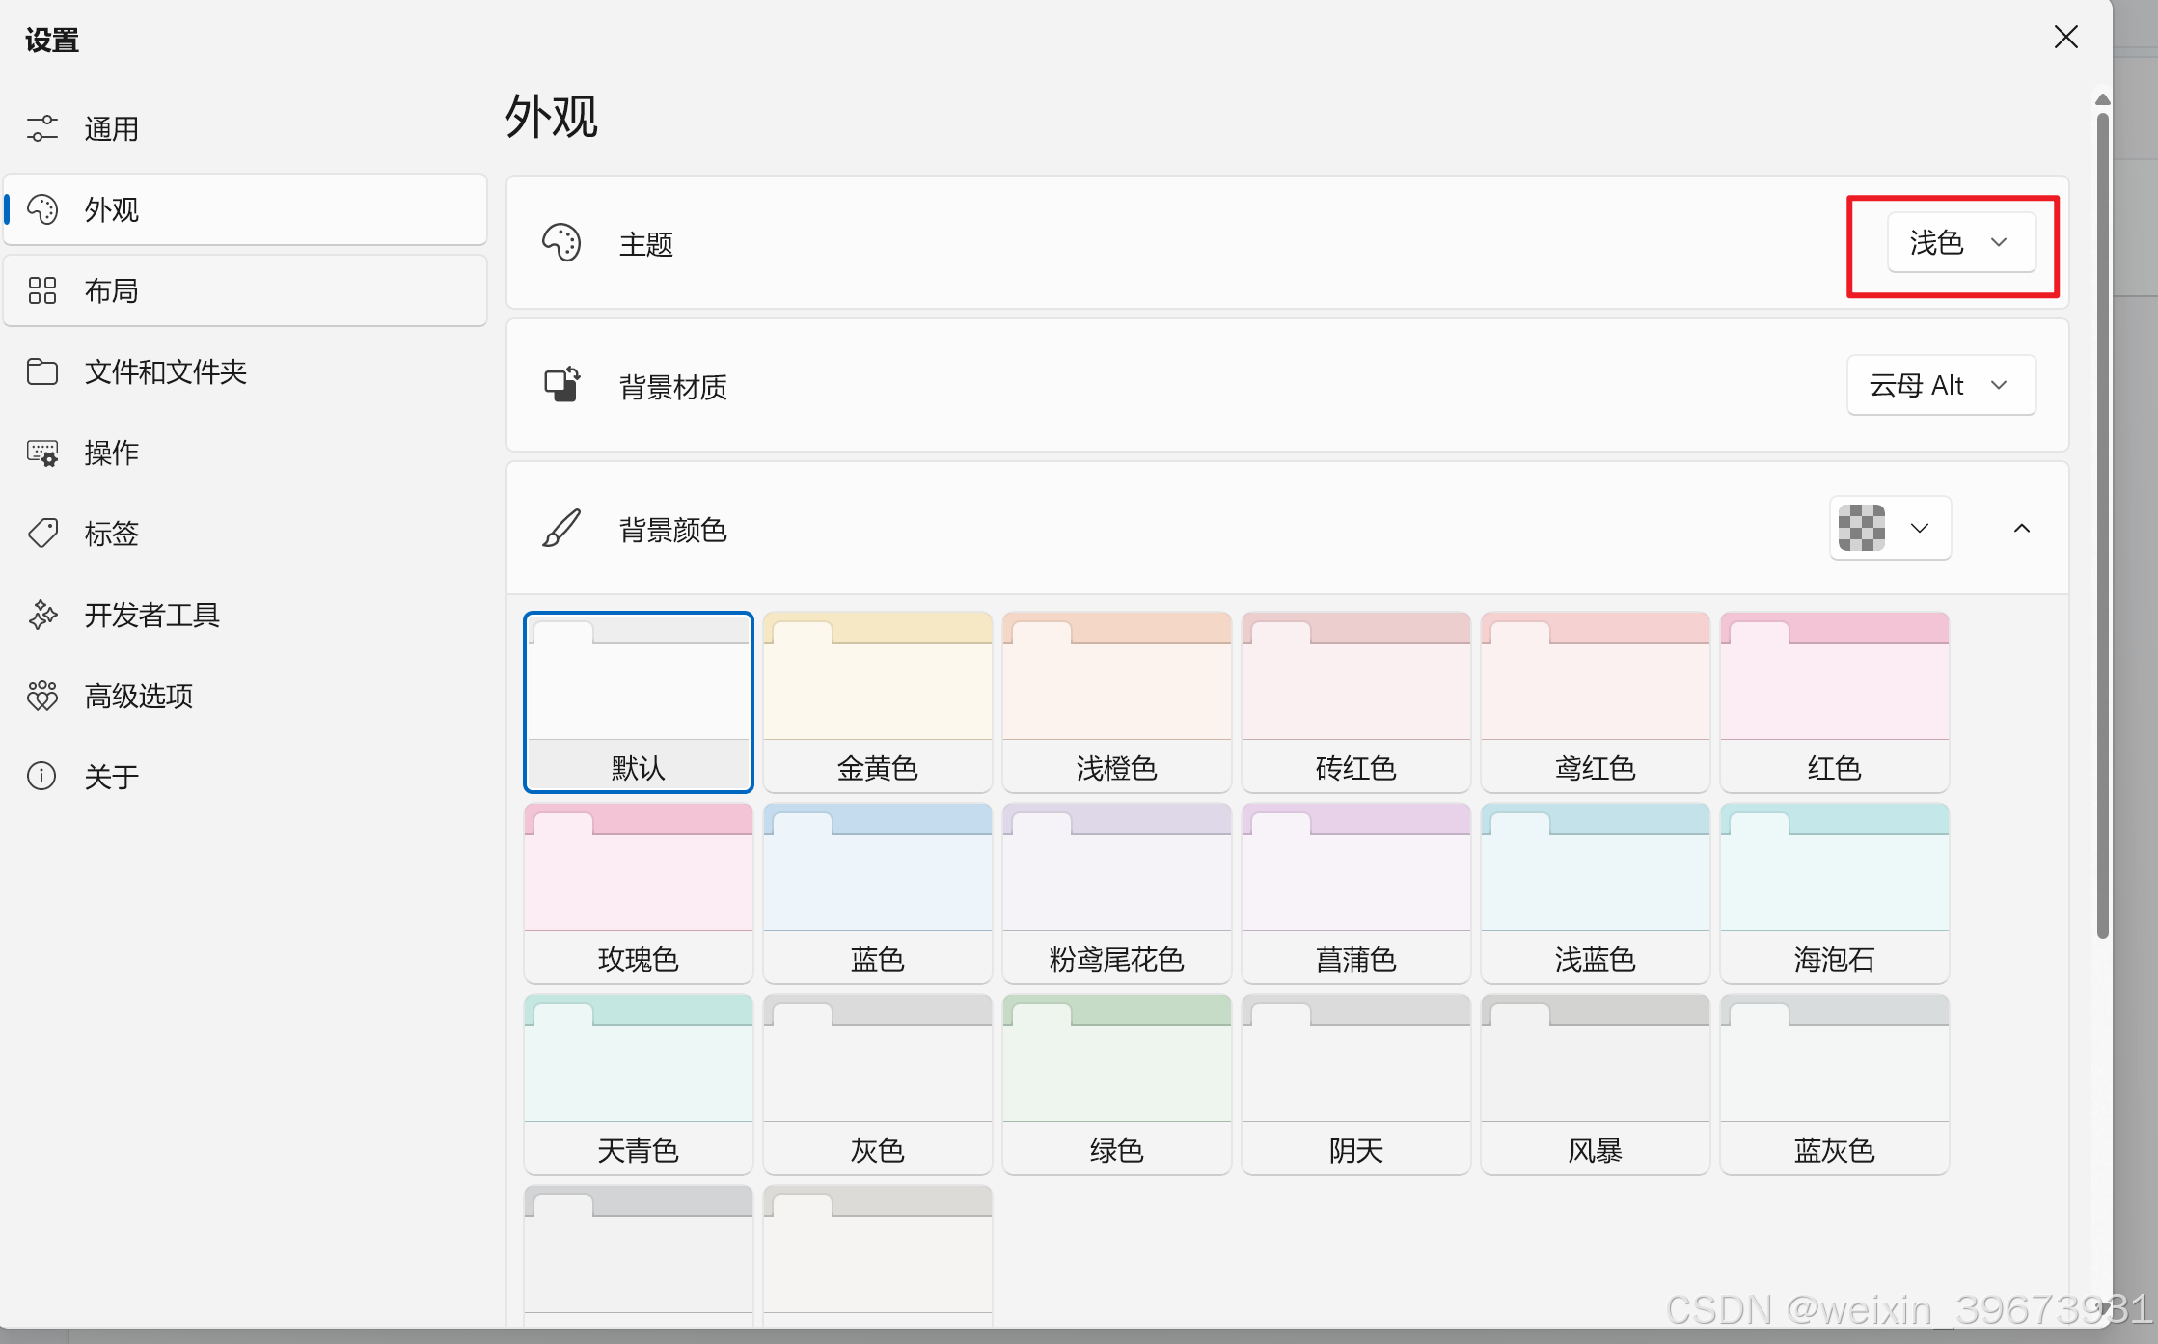Click the 布局 grid icon

pos(42,290)
